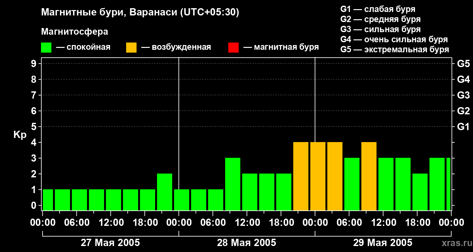Select the orange Kp 4 bar within 28 Мая
This screenshot has width=473, height=252.
(x=301, y=176)
